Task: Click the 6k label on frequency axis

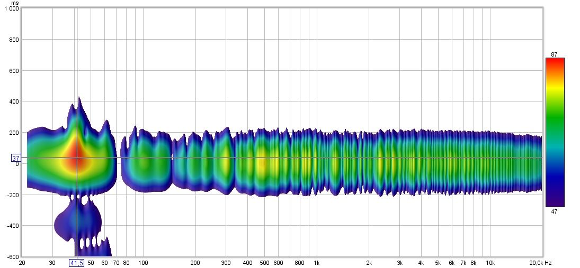Action: pyautogui.click(x=452, y=263)
